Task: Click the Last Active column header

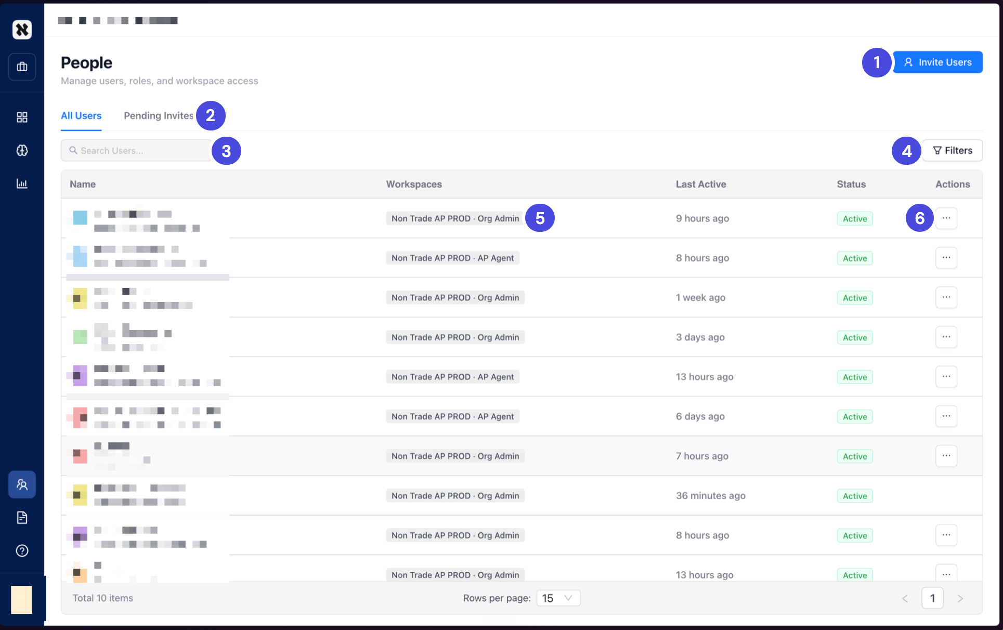Action: click(x=701, y=184)
